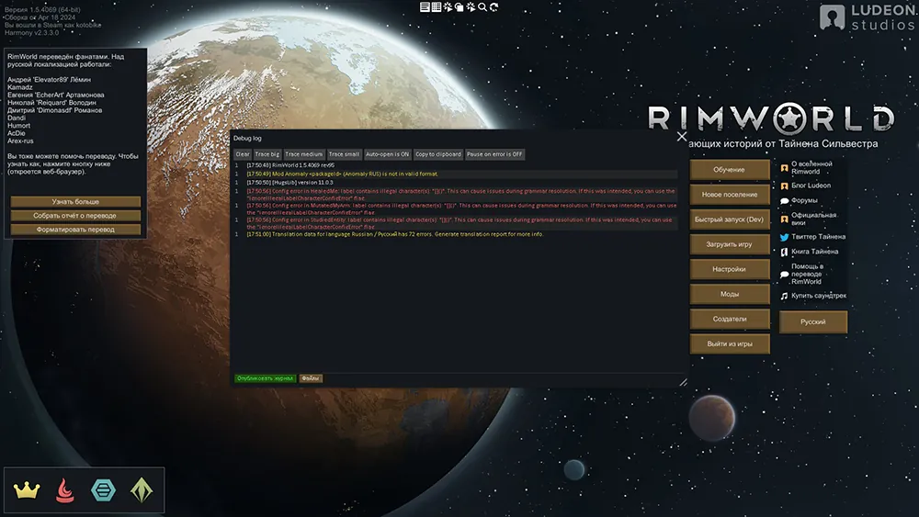Viewport: 919px width, 517px height.
Task: Open the Моды (Mods) menu entry
Action: tap(729, 295)
